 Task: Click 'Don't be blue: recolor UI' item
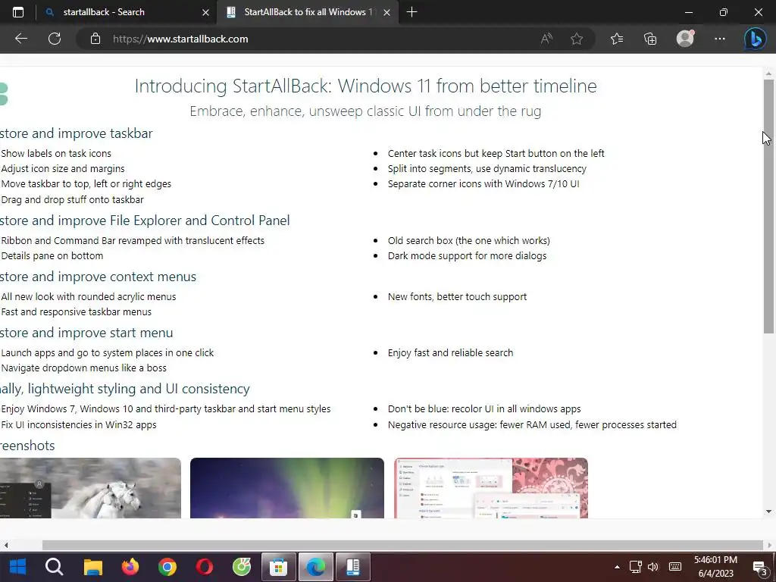(x=484, y=408)
